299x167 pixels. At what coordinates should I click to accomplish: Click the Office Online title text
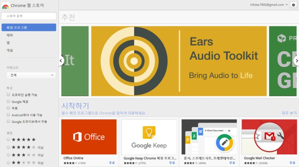pyautogui.click(x=73, y=158)
